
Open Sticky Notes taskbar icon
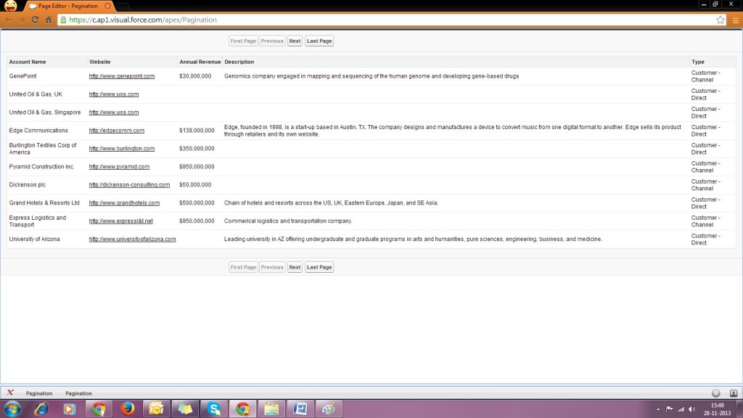(x=185, y=409)
